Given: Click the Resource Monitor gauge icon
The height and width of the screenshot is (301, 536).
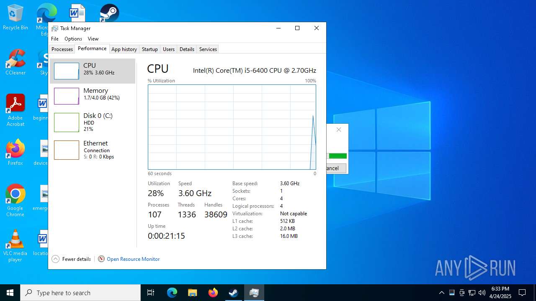Looking at the screenshot, I should (x=101, y=259).
